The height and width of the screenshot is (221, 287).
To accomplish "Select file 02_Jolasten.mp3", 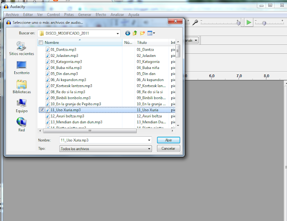I will (64, 56).
